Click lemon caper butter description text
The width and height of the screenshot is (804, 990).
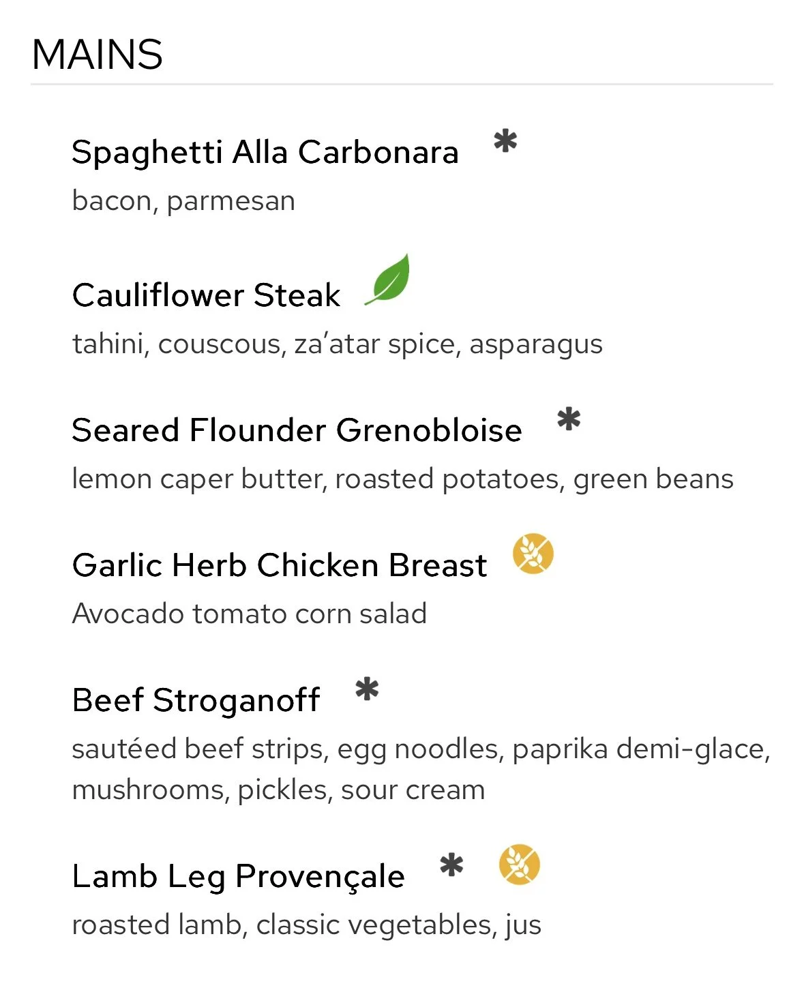pos(402,479)
